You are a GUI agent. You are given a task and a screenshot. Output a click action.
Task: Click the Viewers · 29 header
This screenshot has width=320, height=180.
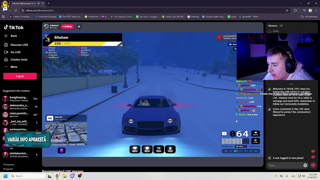click(275, 26)
